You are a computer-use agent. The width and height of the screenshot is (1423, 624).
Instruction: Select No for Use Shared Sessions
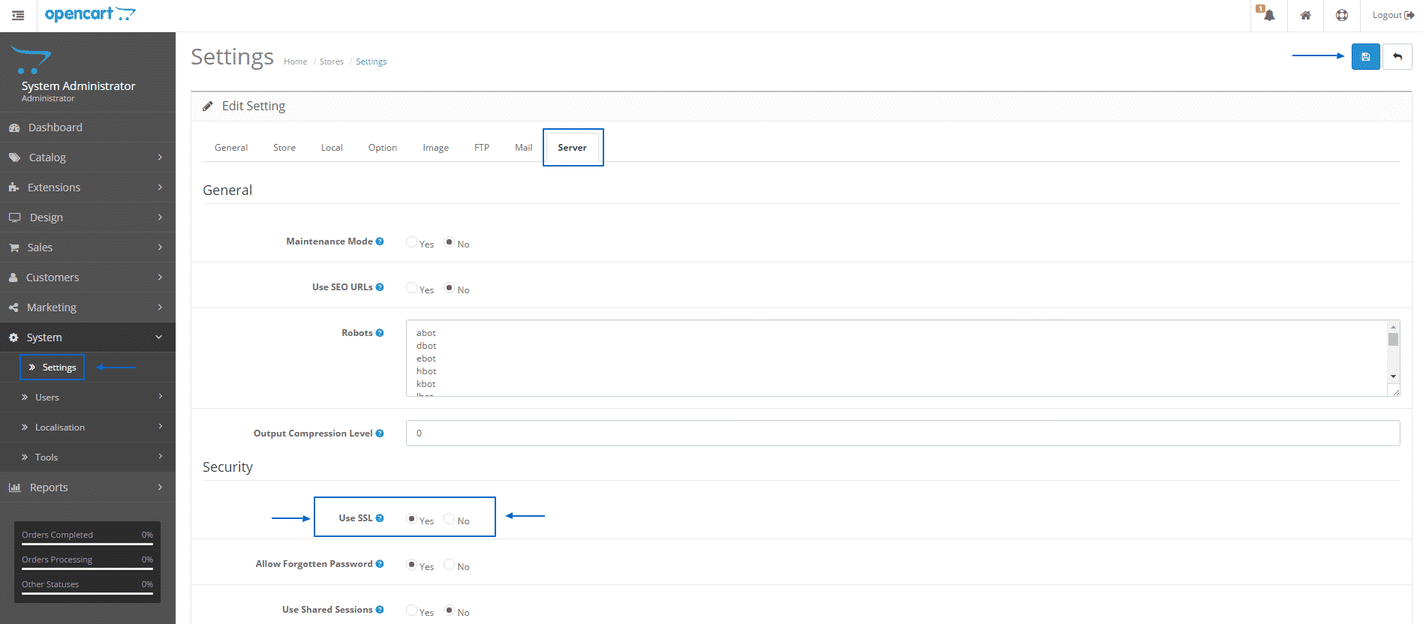click(x=450, y=610)
